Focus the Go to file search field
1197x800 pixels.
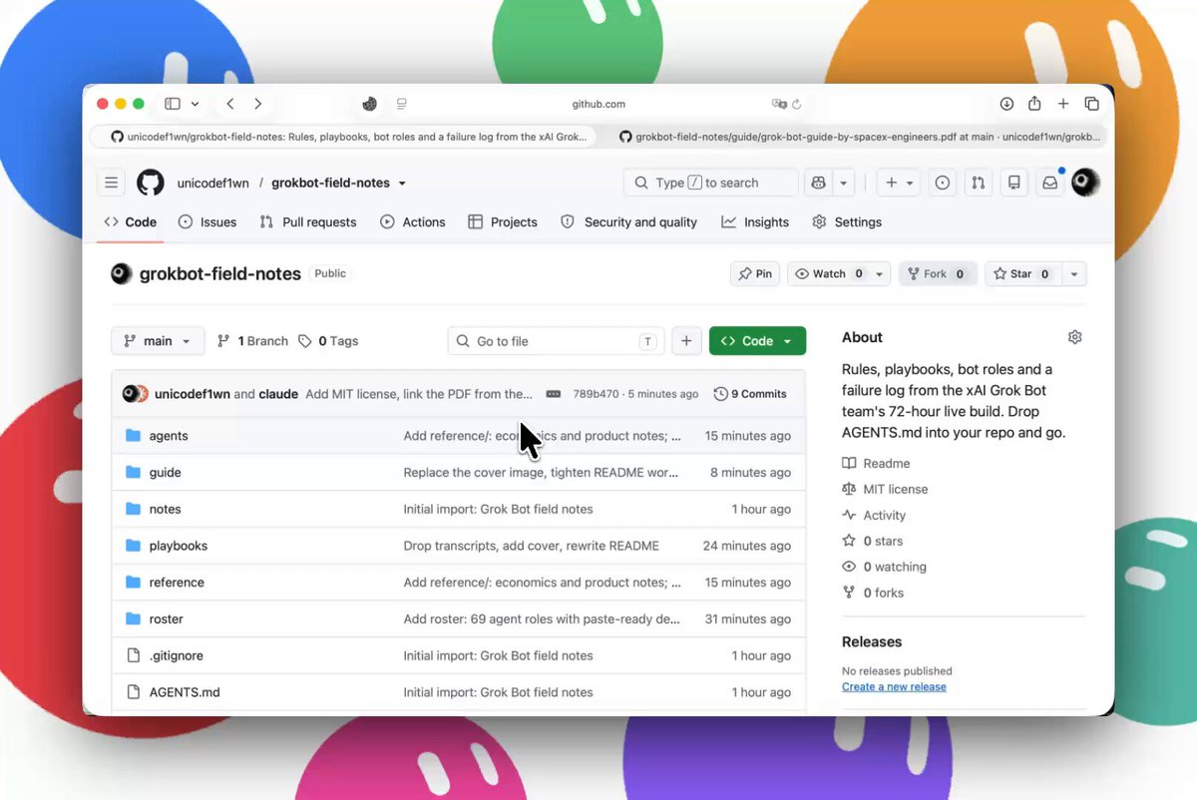tap(557, 341)
